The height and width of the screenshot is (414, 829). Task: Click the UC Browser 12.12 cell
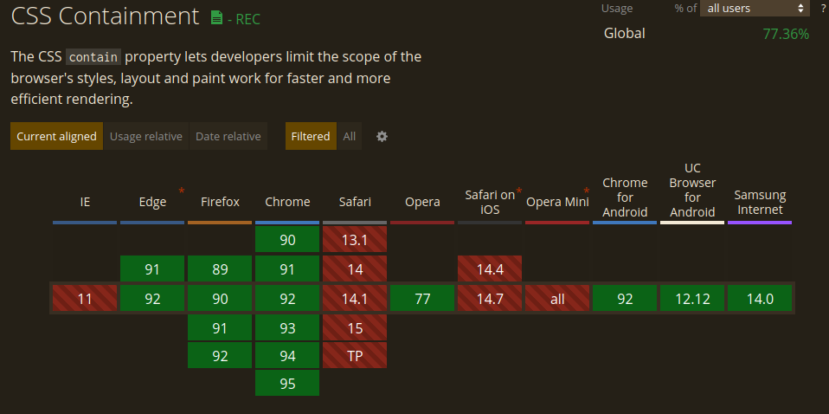692,299
